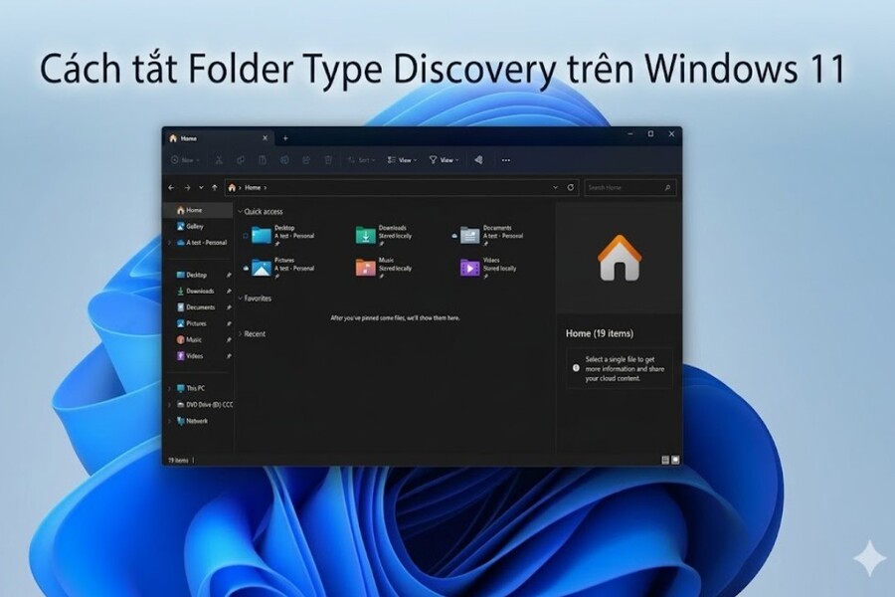Click the Back navigation arrow
Viewport: 895px width, 597px height.
172,187
